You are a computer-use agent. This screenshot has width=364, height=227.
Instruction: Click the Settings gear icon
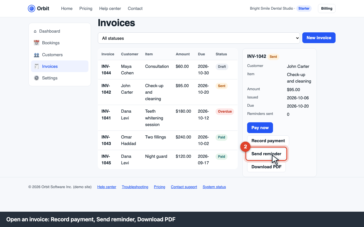(36, 78)
